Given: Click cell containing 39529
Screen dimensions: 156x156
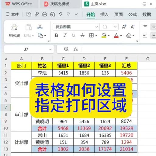Looking at the screenshot, I should (x=126, y=128).
